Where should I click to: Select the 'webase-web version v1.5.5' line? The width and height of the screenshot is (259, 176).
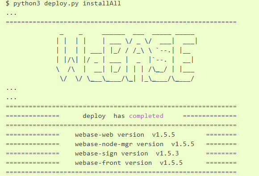pyautogui.click(x=125, y=135)
